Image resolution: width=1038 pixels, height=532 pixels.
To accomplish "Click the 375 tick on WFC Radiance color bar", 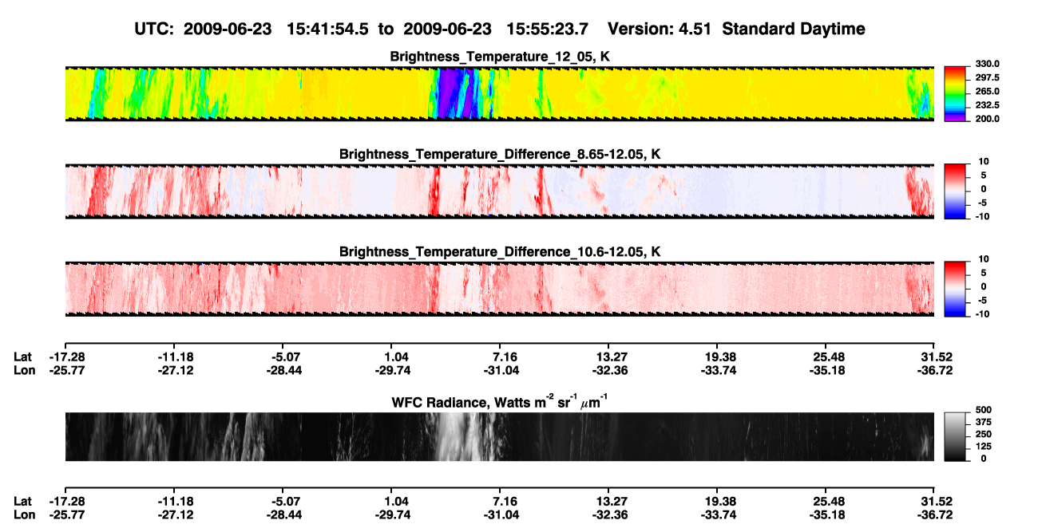I will coord(985,422).
